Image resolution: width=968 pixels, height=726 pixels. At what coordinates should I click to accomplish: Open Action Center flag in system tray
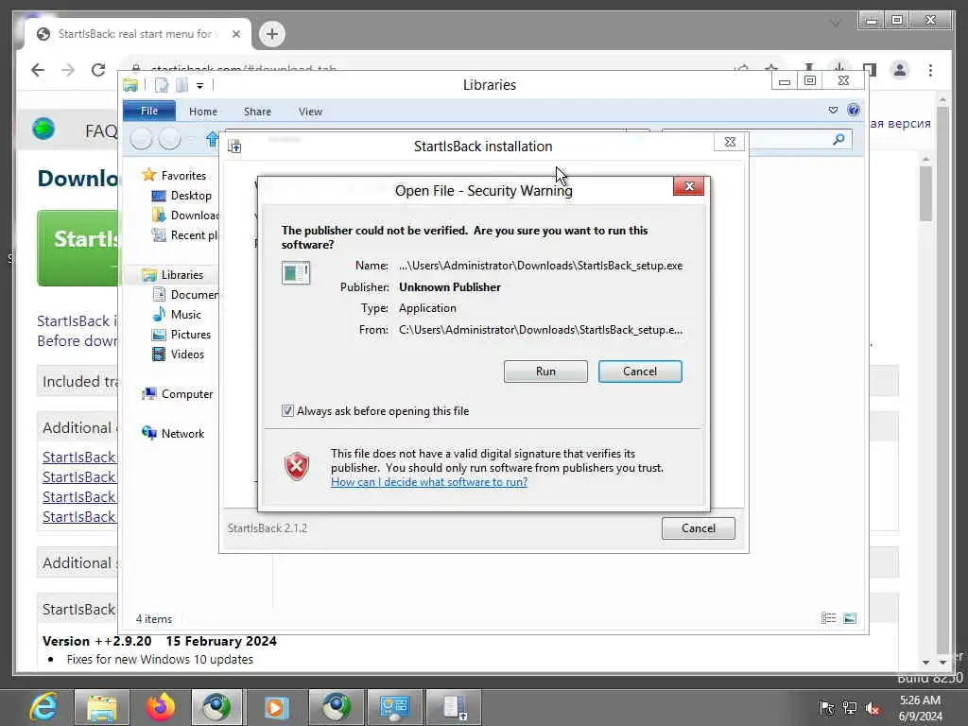826,708
